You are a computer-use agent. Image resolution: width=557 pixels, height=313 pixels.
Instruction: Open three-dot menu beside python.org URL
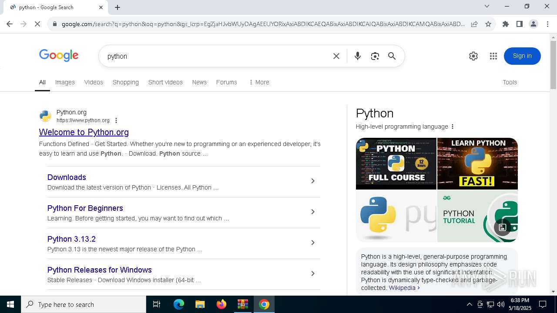[x=116, y=120]
